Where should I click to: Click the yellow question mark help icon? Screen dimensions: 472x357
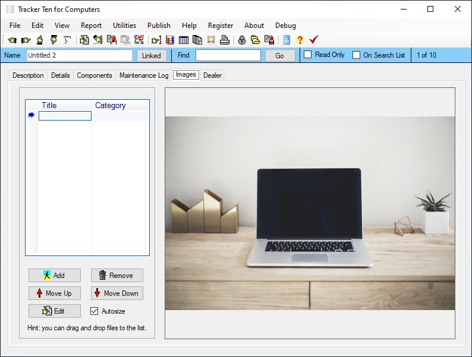pos(300,40)
